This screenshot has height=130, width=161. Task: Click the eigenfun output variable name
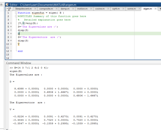pyautogui.click(x=38, y=13)
